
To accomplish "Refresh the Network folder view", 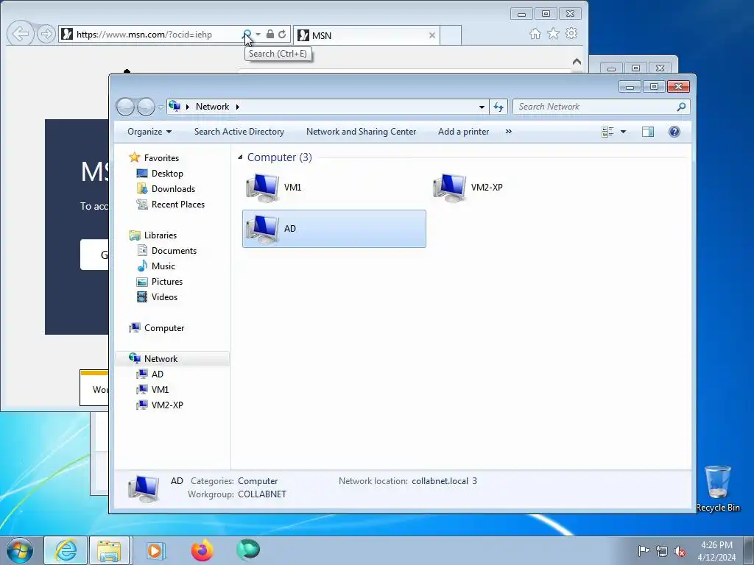I will click(x=498, y=107).
